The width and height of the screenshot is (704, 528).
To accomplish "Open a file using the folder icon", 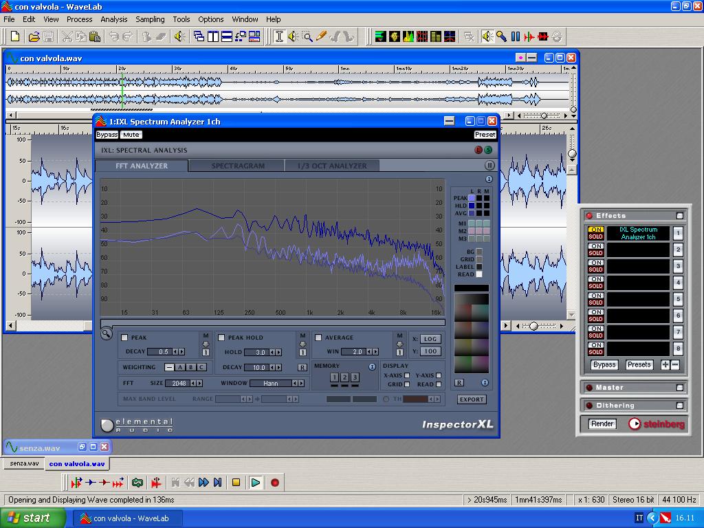I will pos(34,36).
